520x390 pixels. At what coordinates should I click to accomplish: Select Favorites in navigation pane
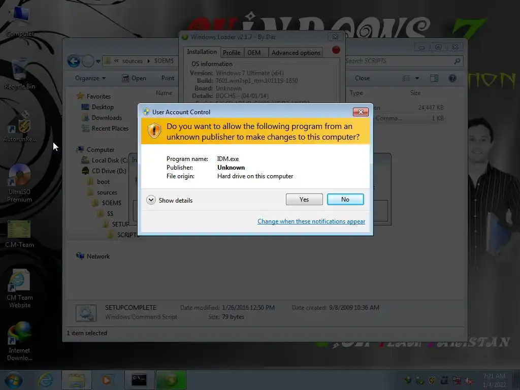pos(98,96)
